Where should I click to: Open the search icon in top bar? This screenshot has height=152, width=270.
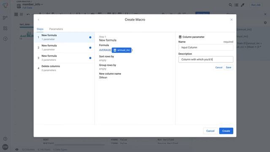pos(230,5)
